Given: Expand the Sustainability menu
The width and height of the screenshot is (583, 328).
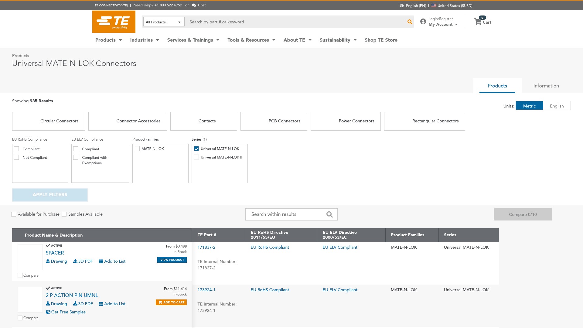Looking at the screenshot, I should 338,40.
